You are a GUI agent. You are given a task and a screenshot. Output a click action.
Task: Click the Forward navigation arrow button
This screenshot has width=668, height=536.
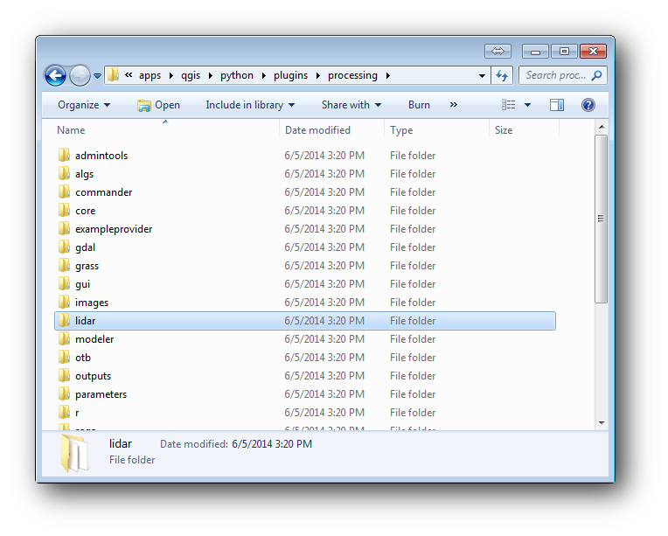coord(80,76)
